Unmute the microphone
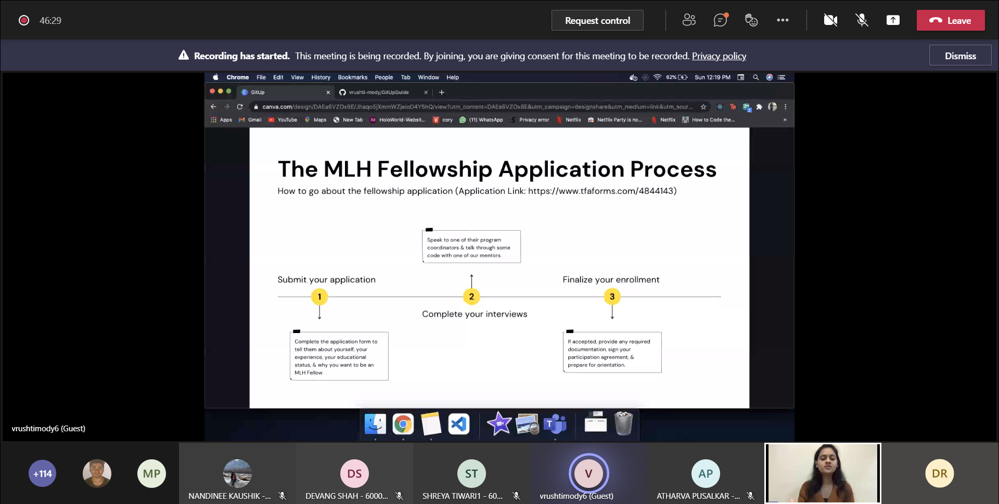 (862, 20)
